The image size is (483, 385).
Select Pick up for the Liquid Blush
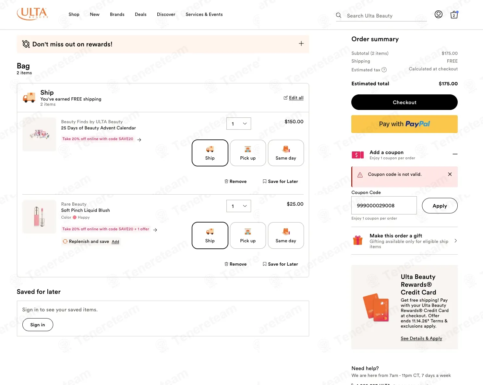(248, 235)
